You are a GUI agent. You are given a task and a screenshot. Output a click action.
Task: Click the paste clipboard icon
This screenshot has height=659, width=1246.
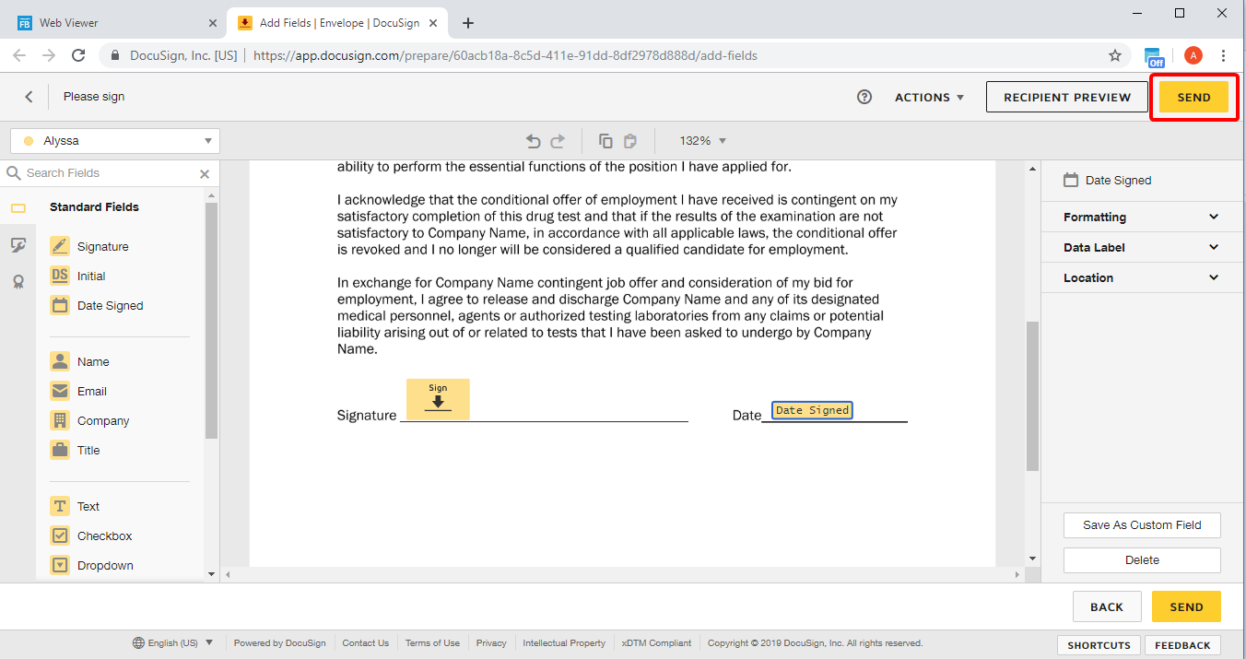point(630,141)
